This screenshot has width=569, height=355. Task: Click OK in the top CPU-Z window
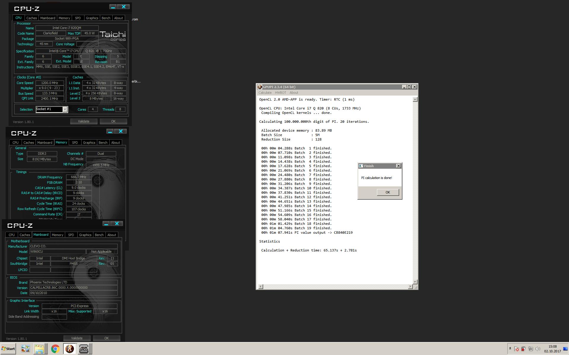tap(113, 121)
